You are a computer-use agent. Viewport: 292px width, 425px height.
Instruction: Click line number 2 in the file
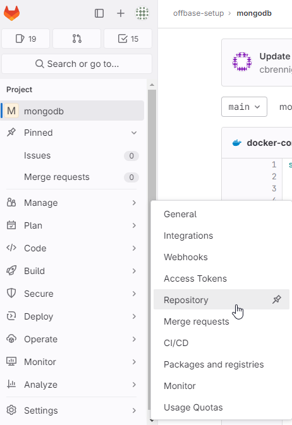tap(274, 176)
